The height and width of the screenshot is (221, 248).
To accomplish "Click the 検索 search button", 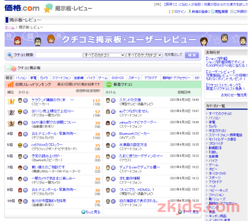I will [192, 55].
